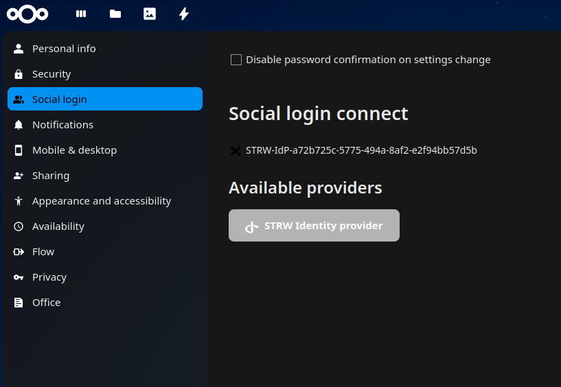Toggle Disable password confirmation checkbox
This screenshot has width=561, height=387.
click(236, 60)
